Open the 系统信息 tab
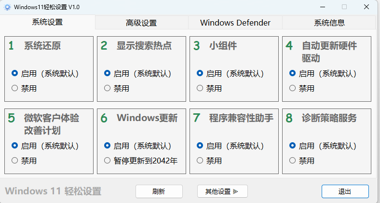 point(329,23)
